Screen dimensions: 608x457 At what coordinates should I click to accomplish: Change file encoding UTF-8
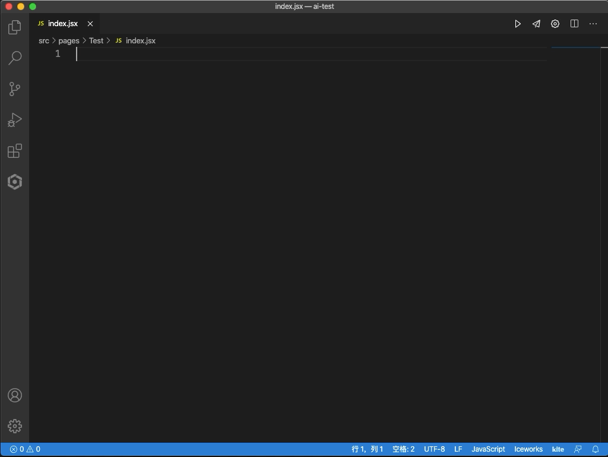coord(434,449)
